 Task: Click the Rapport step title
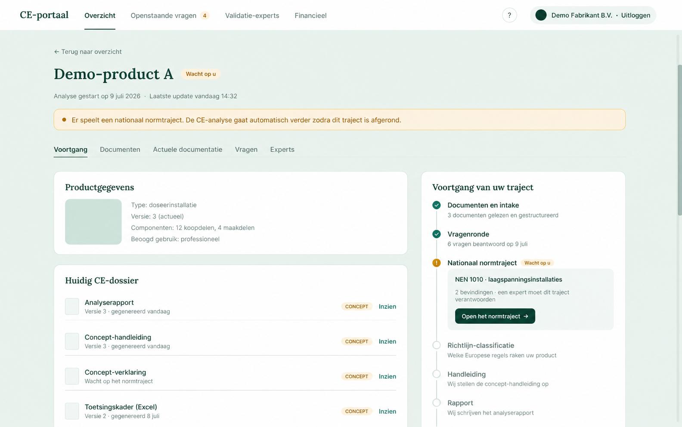point(460,403)
